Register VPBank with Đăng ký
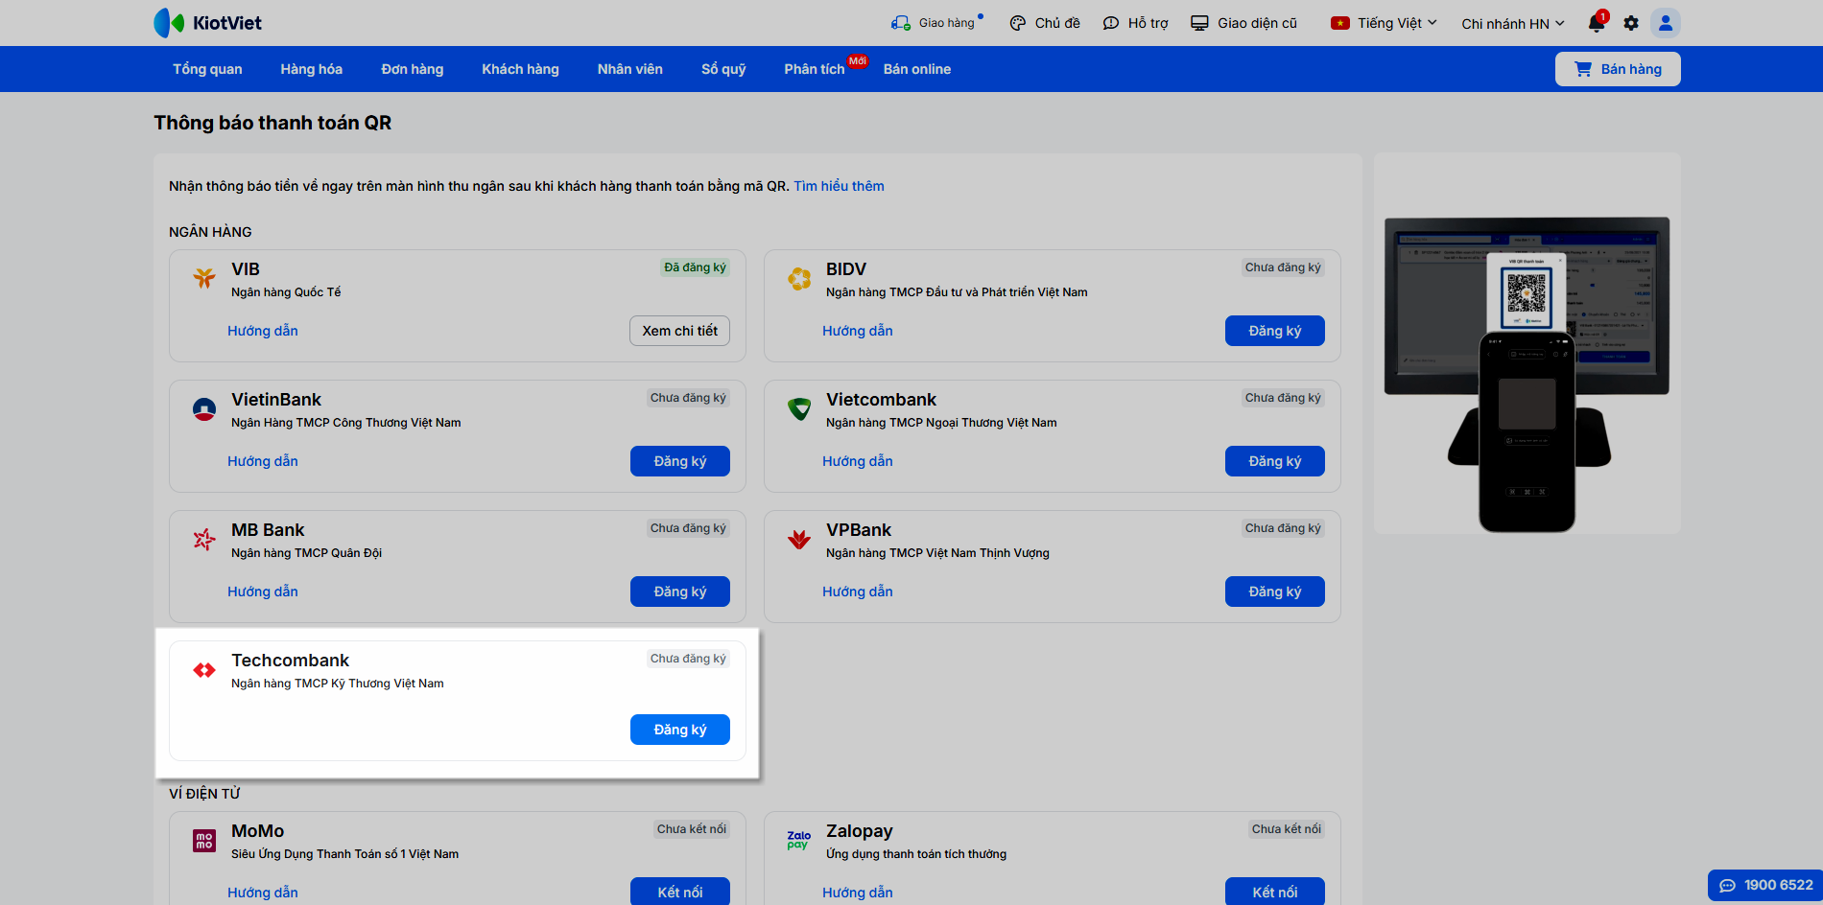The image size is (1823, 905). pyautogui.click(x=1275, y=592)
